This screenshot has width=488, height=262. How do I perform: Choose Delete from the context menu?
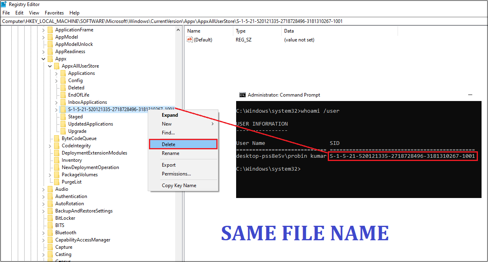pyautogui.click(x=169, y=144)
